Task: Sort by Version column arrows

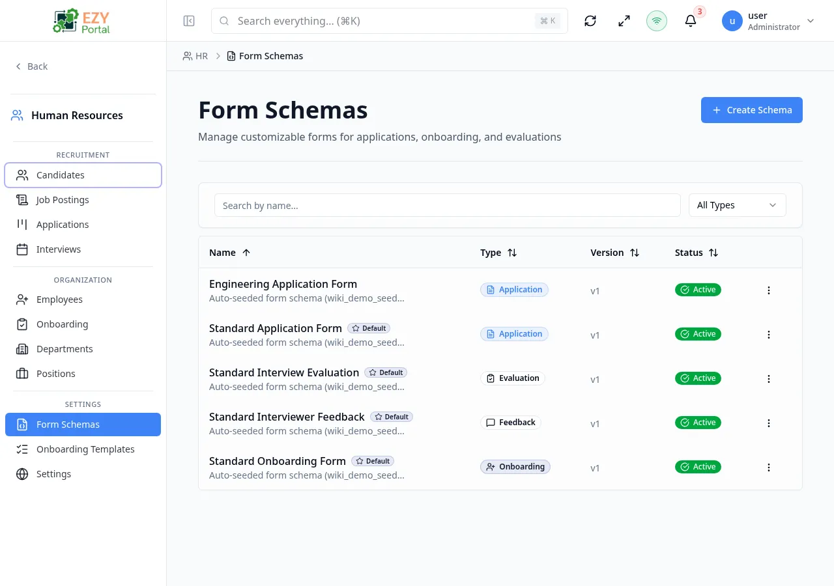Action: click(x=635, y=253)
